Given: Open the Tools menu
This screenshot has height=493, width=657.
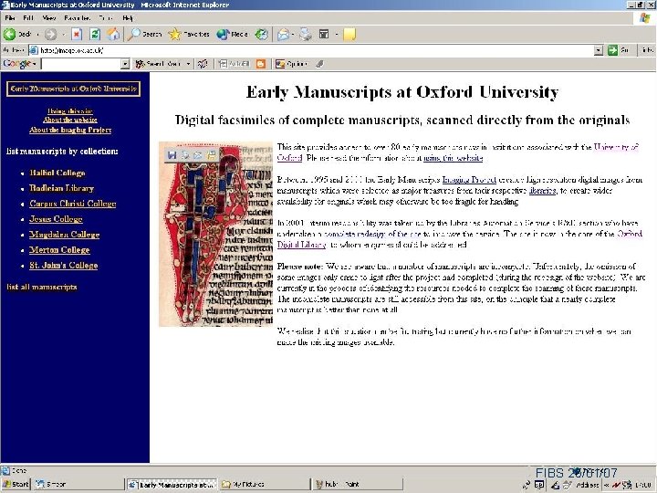Looking at the screenshot, I should click(106, 18).
